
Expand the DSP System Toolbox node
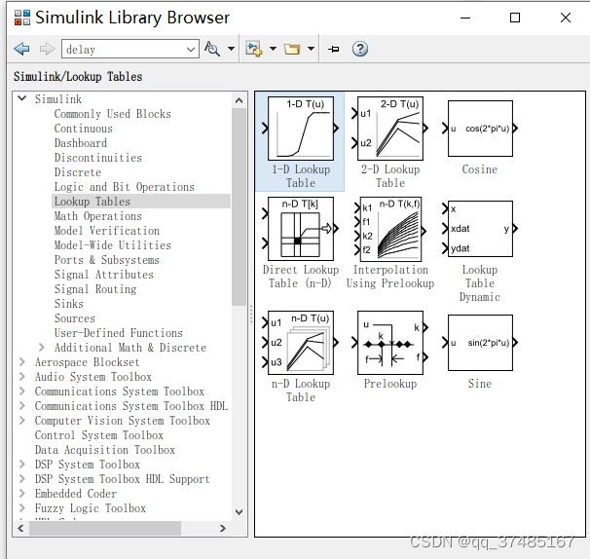coord(22,465)
